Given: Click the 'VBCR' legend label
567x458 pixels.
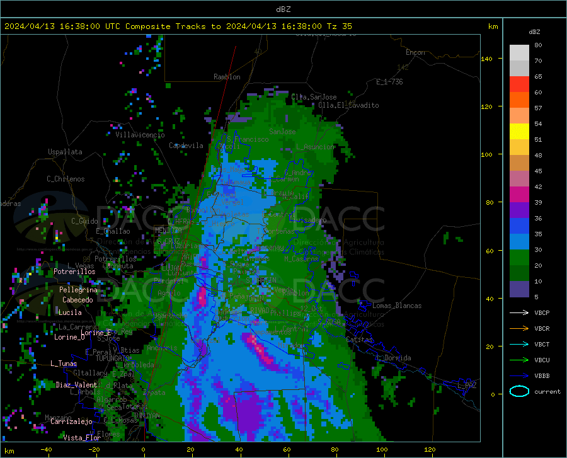Looking at the screenshot, I should pyautogui.click(x=542, y=329).
